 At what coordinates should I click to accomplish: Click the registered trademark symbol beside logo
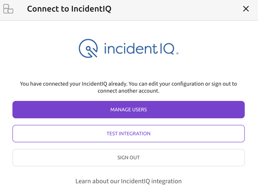[178, 53]
